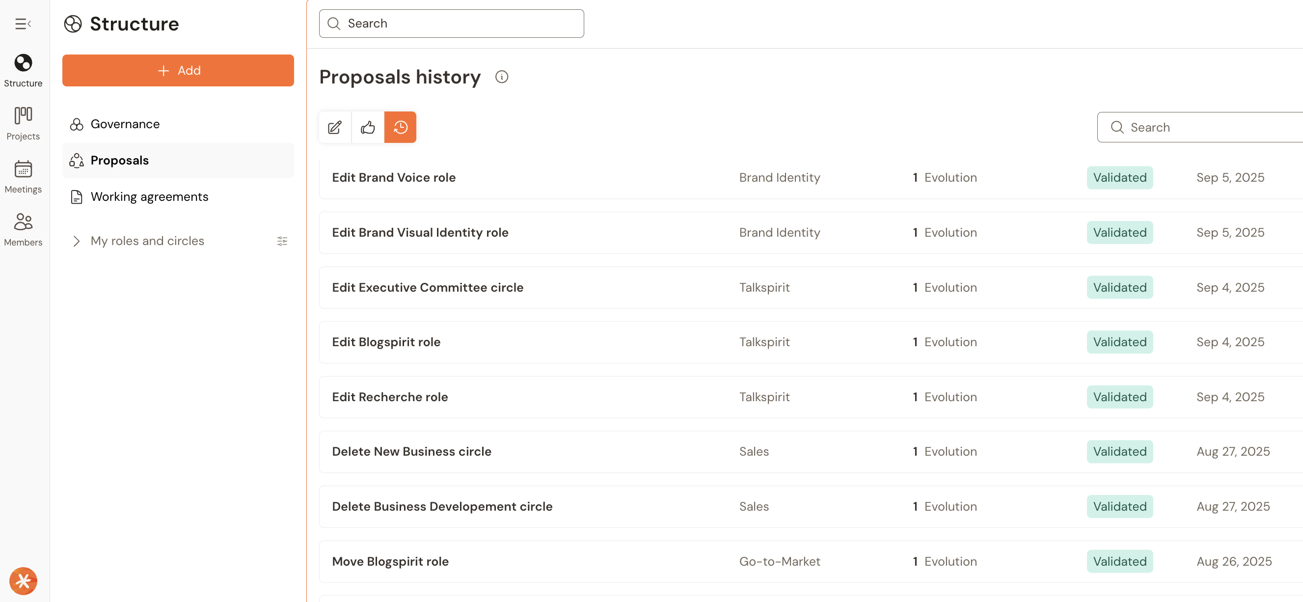Viewport: 1303px width, 602px height.
Task: Click Aug 27, 2025 on Delete New Business row
Action: 1233,452
